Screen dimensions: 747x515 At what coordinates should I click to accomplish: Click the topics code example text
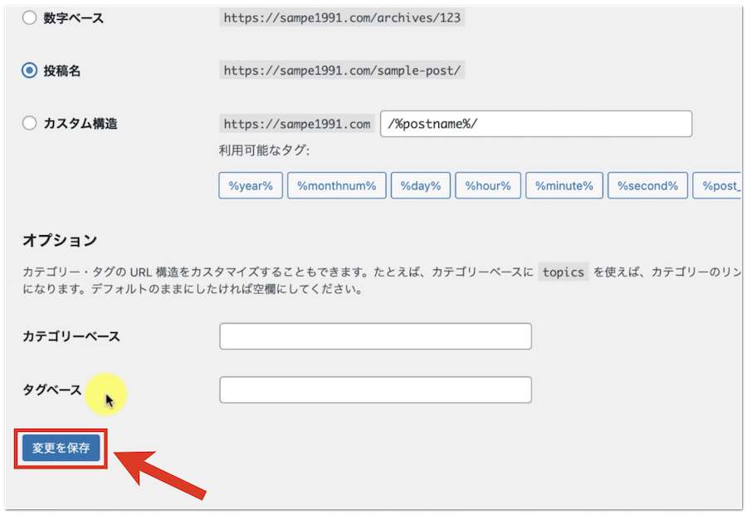[x=564, y=272]
